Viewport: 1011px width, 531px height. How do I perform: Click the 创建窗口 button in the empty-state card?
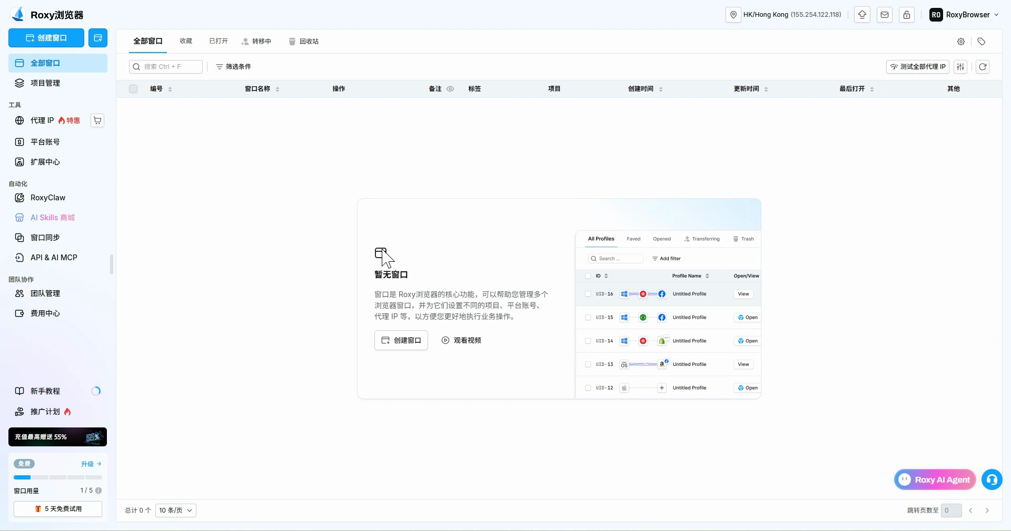pyautogui.click(x=401, y=340)
